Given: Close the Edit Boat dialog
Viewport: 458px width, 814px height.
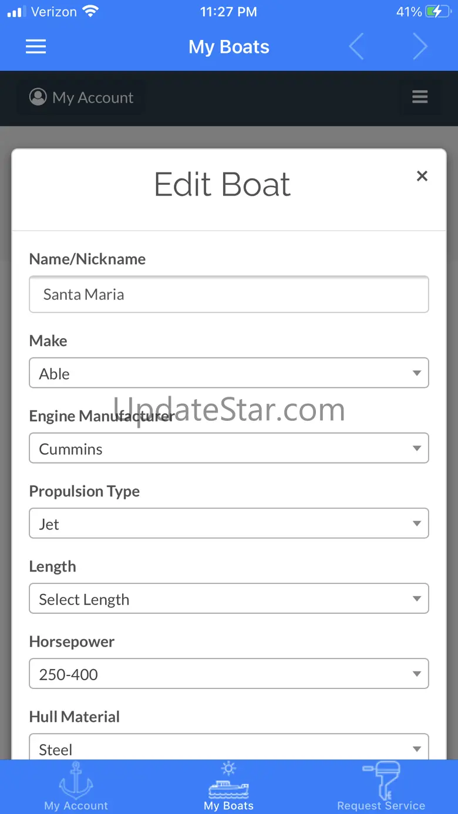Looking at the screenshot, I should [x=422, y=176].
